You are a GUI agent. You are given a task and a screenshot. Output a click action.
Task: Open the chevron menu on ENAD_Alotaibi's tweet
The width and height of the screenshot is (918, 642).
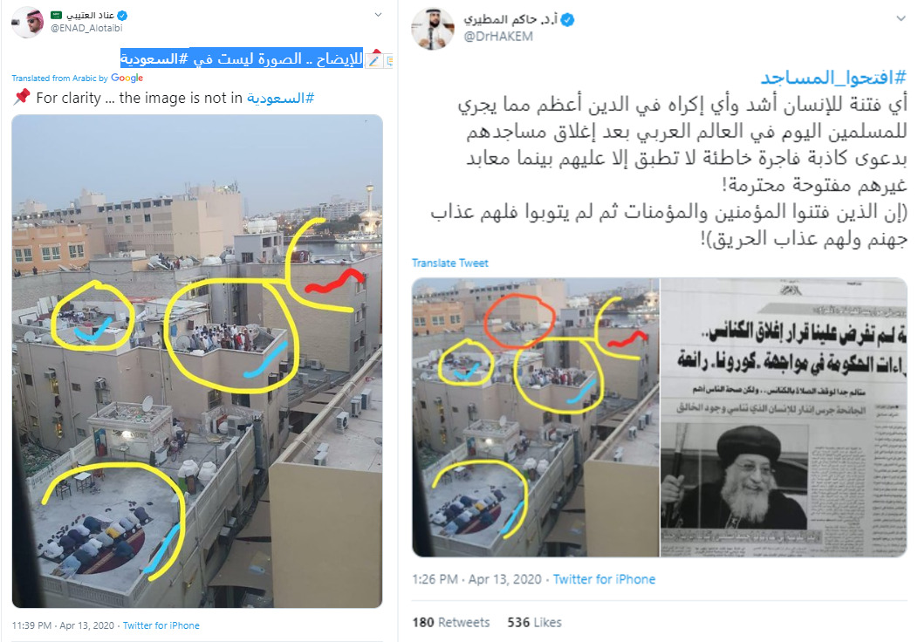(x=378, y=15)
